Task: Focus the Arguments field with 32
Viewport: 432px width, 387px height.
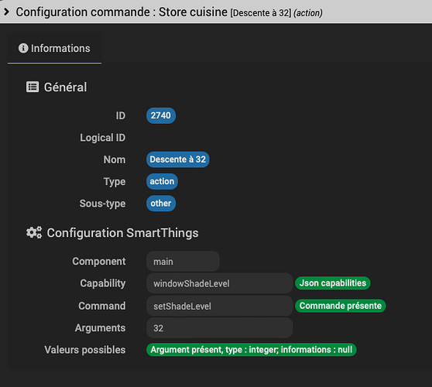Action: tap(220, 328)
